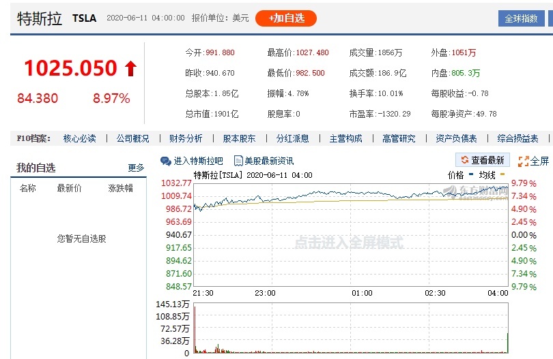Screen dimensions: 553x359
Task: Click the 特斯拉 stock title
Action: click(x=40, y=18)
